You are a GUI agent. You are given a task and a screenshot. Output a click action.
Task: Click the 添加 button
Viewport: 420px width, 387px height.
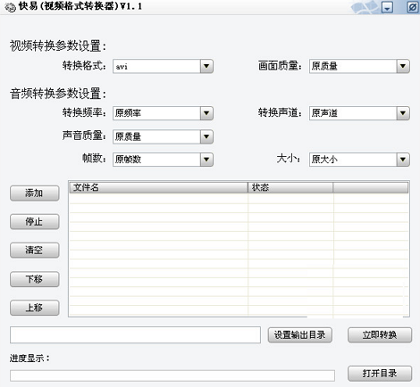[35, 193]
